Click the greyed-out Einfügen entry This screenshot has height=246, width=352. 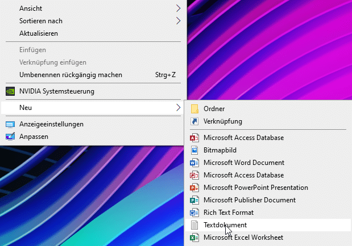33,50
